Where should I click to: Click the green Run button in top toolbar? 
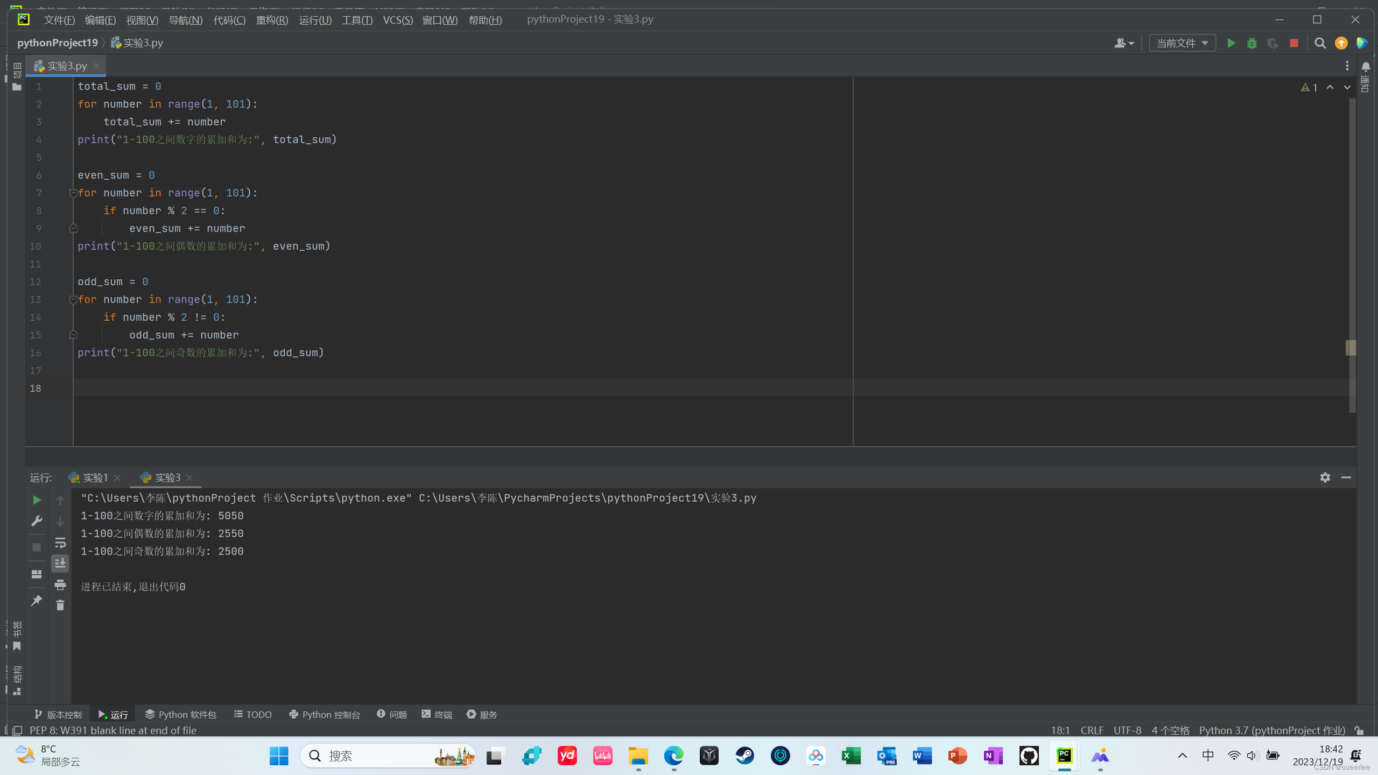coord(1231,43)
